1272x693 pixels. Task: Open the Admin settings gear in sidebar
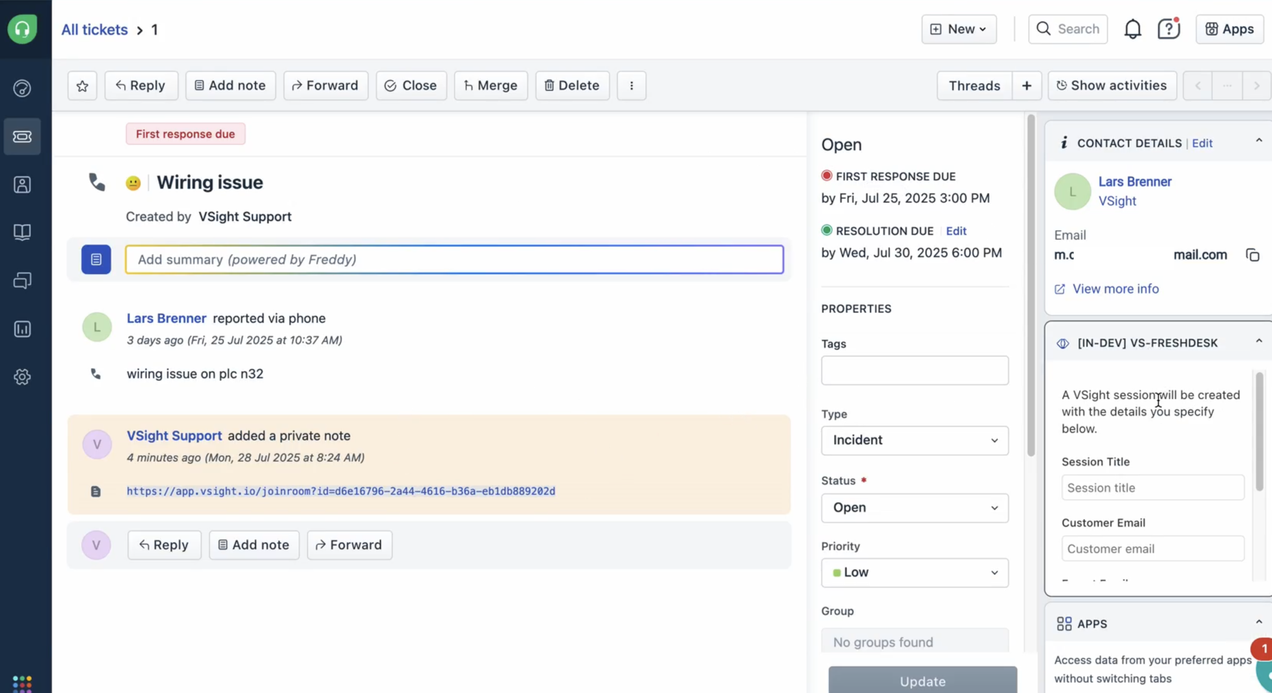pyautogui.click(x=22, y=377)
